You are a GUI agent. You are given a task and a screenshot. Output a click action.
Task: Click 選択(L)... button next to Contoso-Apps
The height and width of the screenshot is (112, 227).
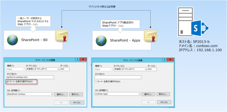tap(148, 94)
